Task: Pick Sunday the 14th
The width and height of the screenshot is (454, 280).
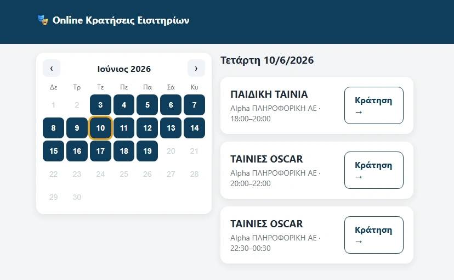Action: [x=194, y=128]
